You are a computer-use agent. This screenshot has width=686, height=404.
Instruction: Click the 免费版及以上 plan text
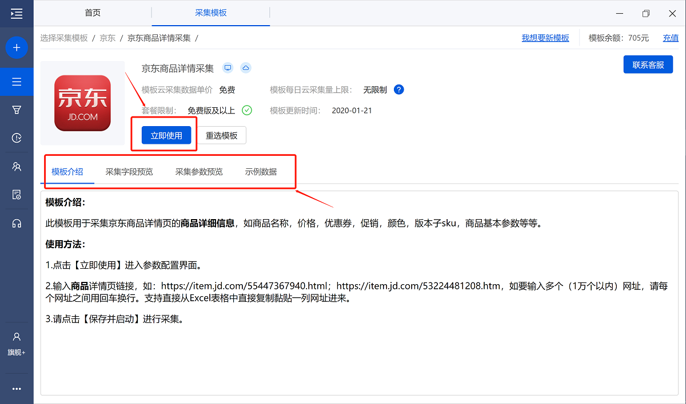tap(211, 111)
